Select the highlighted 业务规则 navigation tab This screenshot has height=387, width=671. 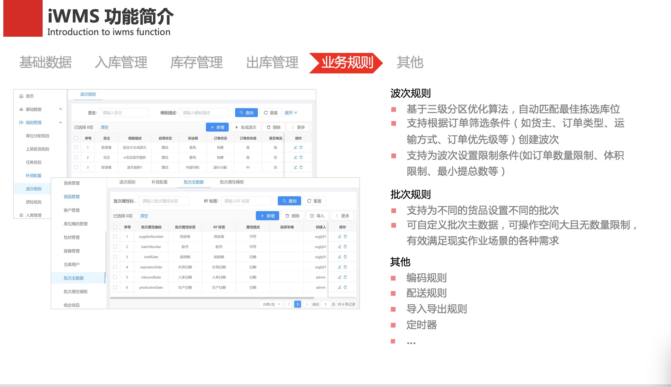point(346,63)
